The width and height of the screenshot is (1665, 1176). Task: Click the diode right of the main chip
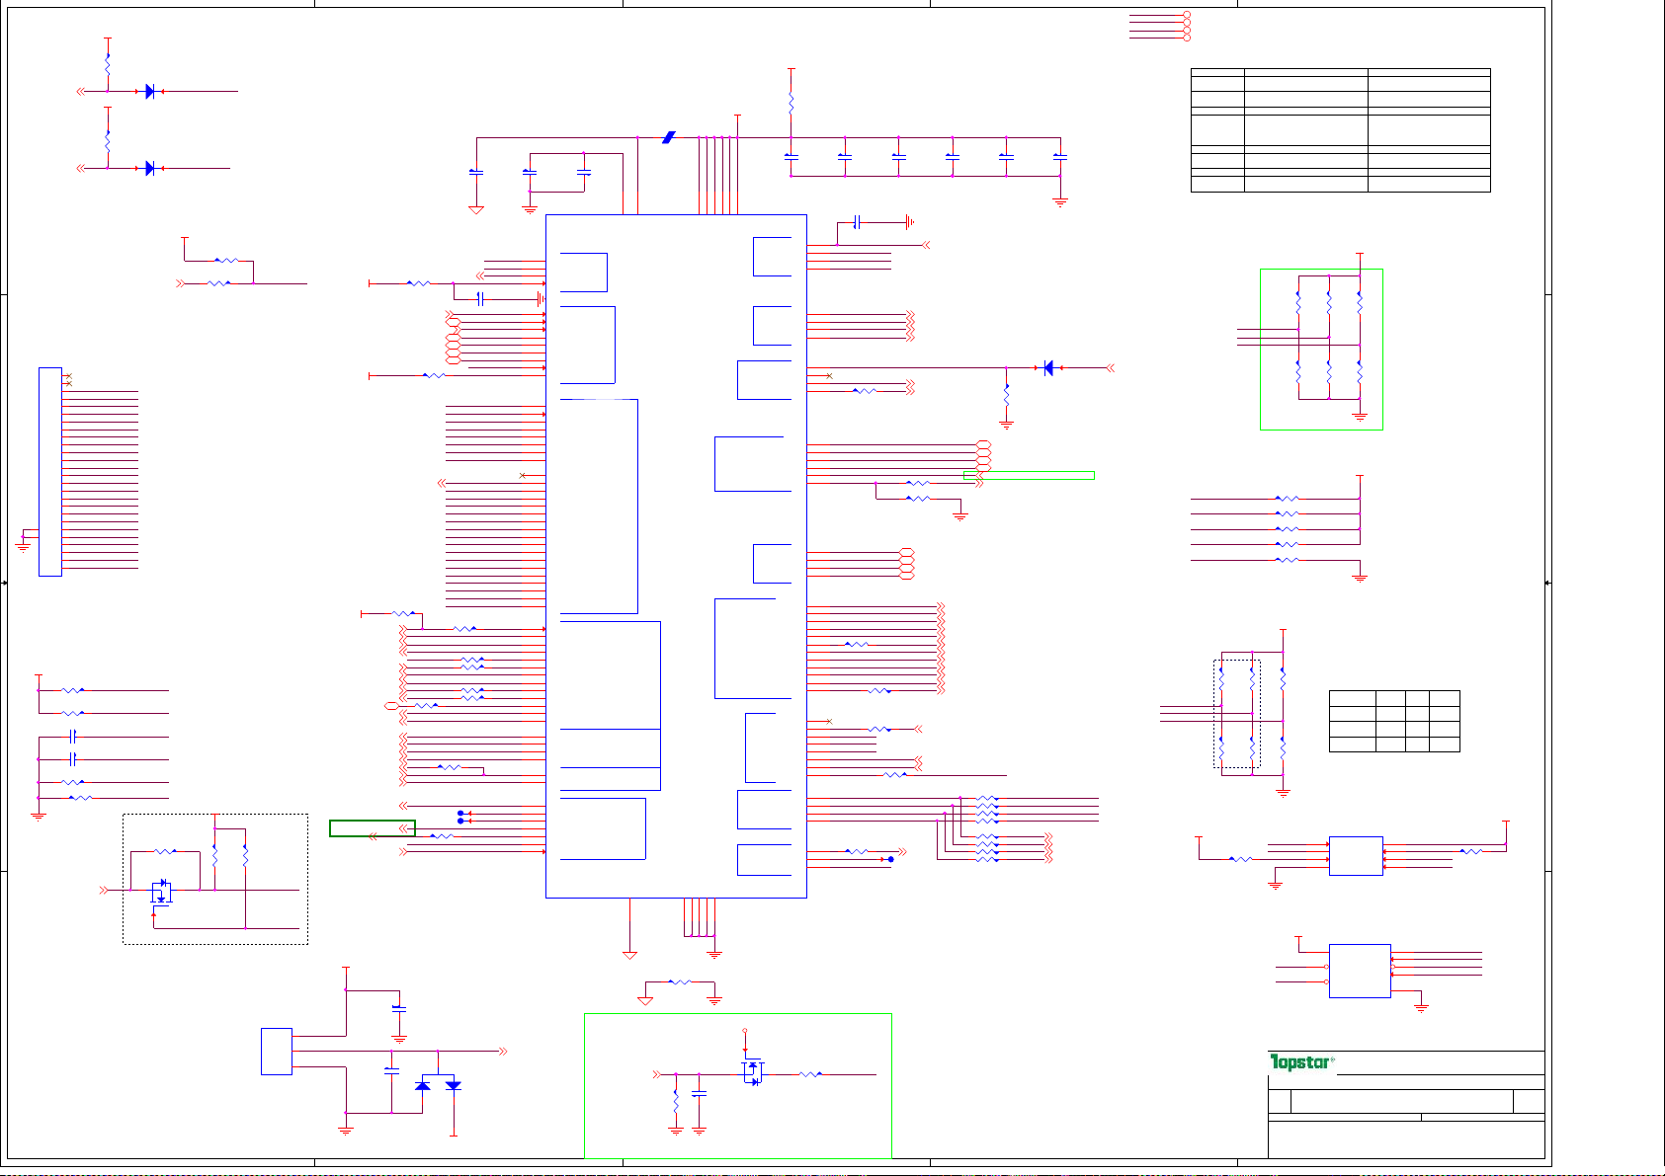(1048, 368)
